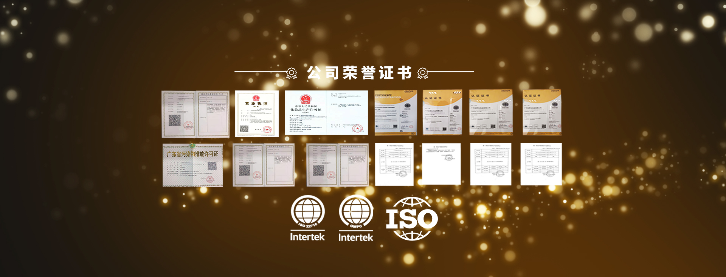Click the large ISO globe logo
The height and width of the screenshot is (277, 726).
click(411, 219)
